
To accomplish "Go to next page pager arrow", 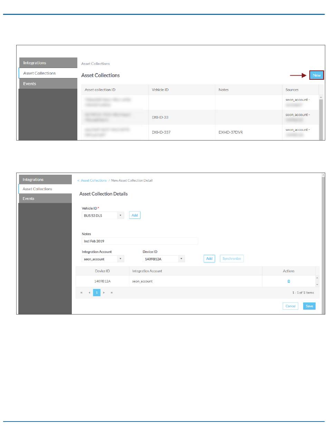I will [104, 293].
